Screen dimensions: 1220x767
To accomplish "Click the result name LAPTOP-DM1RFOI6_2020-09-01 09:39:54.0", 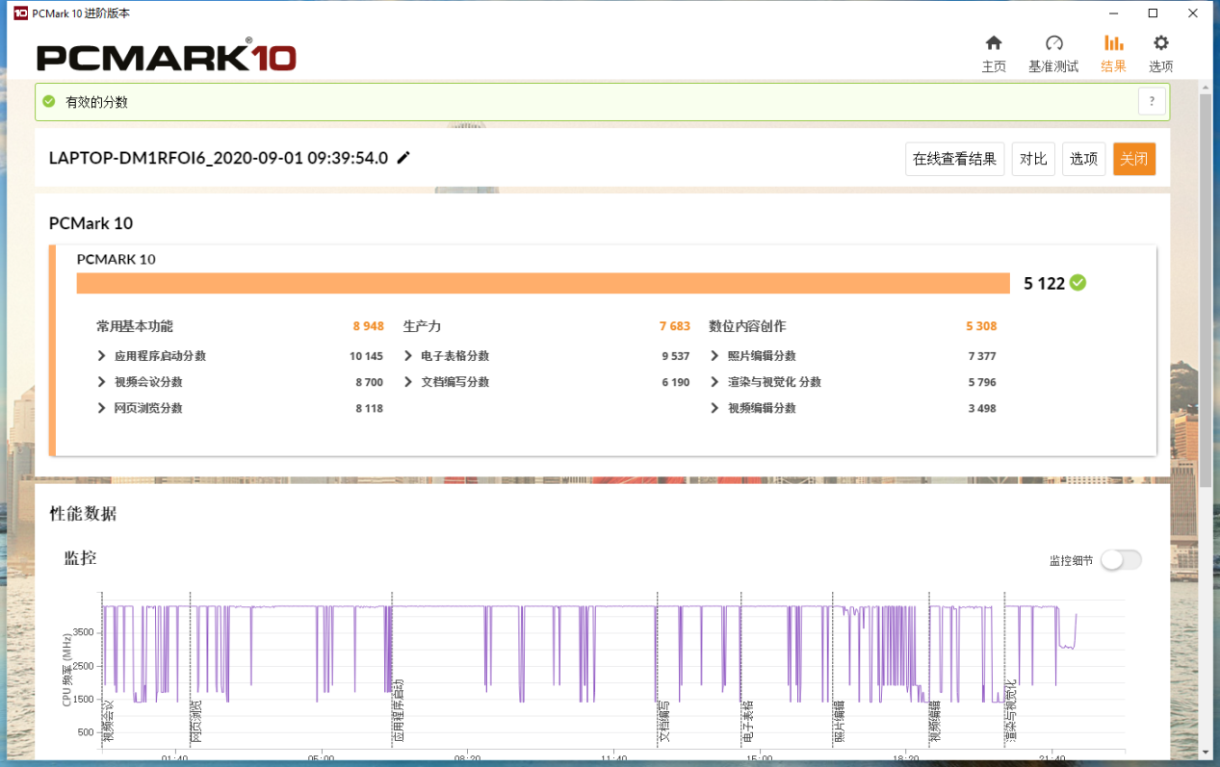I will 219,158.
